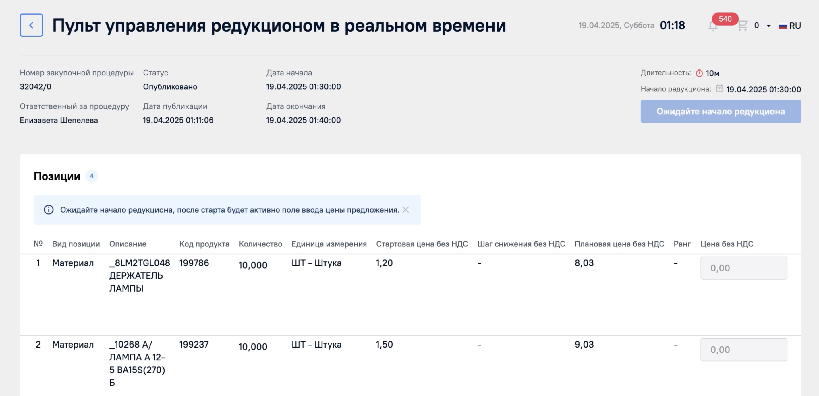Click quantity 10,000 in row 2
The width and height of the screenshot is (819, 396).
coord(253,346)
